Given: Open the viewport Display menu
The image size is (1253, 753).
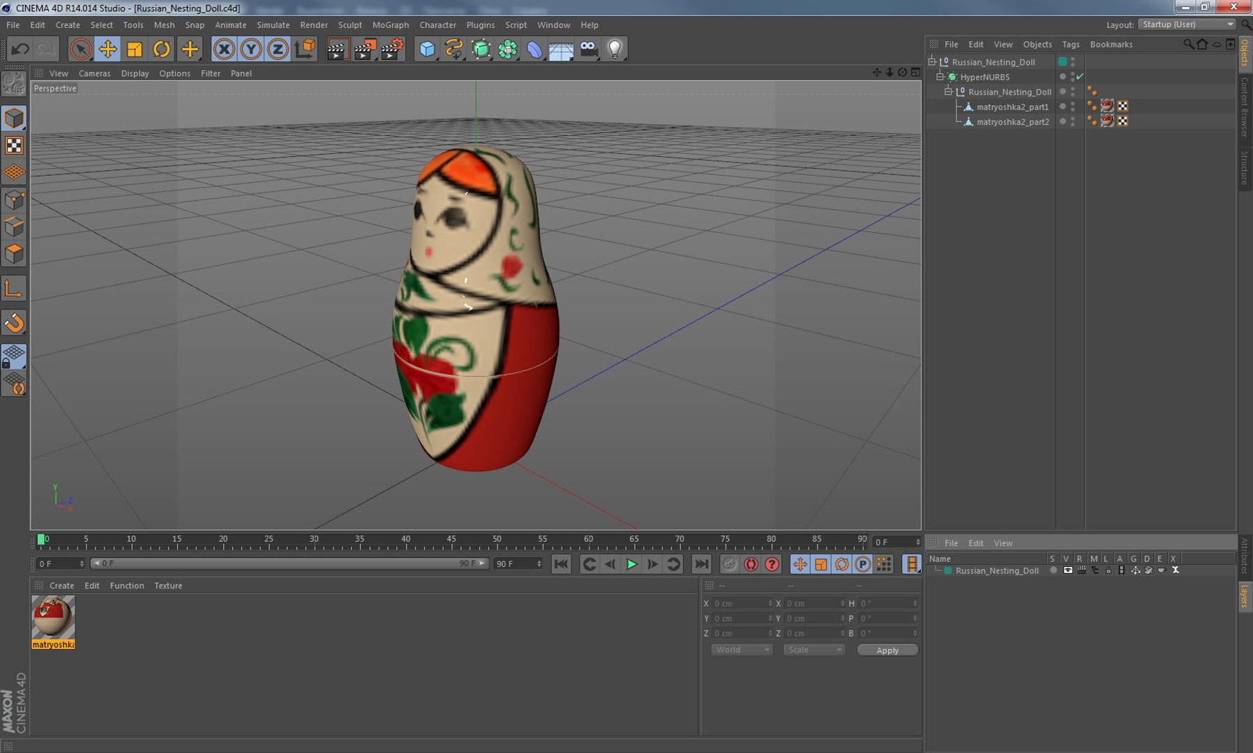Looking at the screenshot, I should point(135,73).
